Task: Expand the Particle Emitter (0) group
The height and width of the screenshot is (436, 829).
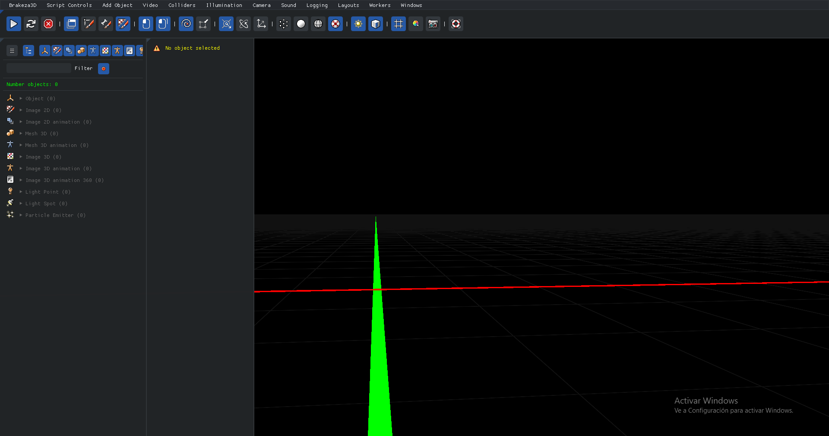Action: (21, 215)
